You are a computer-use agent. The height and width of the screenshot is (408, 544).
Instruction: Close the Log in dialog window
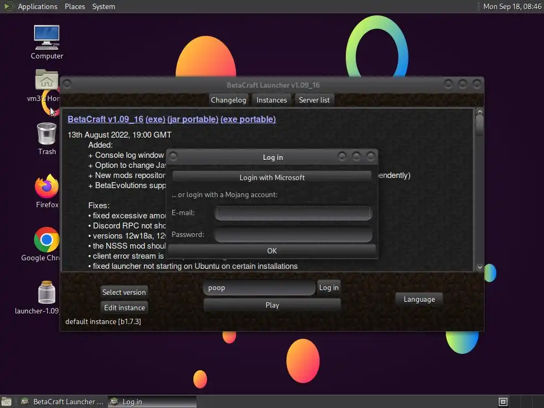(x=371, y=157)
